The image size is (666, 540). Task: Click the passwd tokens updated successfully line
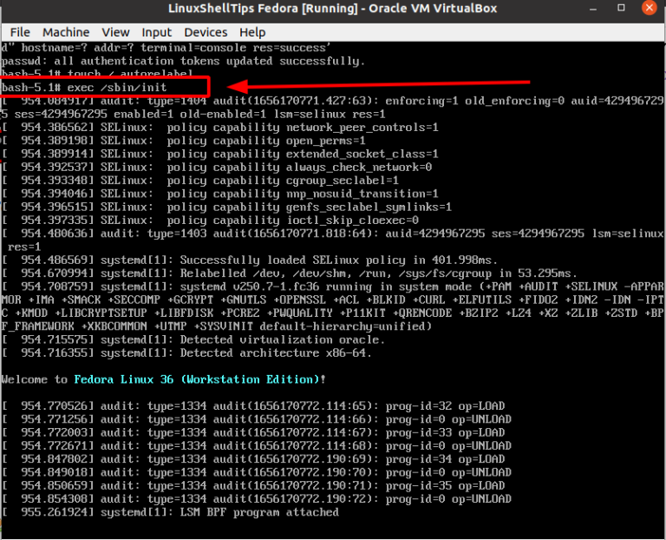click(x=183, y=61)
